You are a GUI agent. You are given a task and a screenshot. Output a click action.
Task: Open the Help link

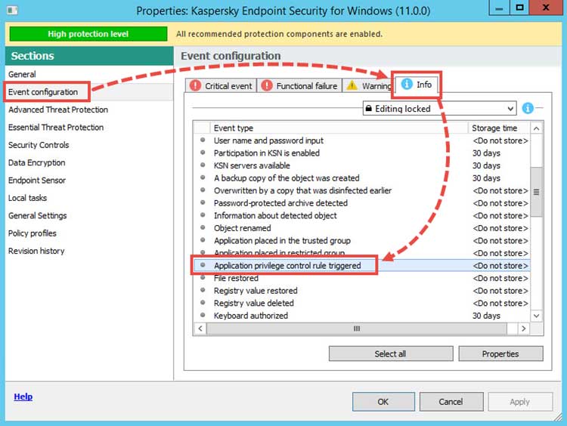pos(23,397)
